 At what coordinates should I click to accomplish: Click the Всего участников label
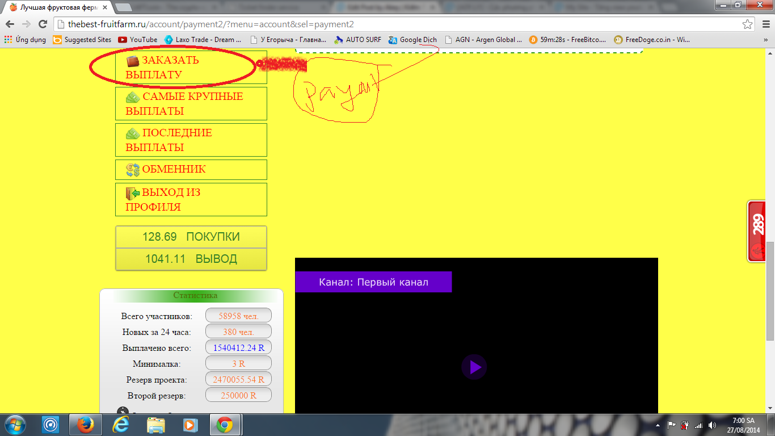coord(157,316)
